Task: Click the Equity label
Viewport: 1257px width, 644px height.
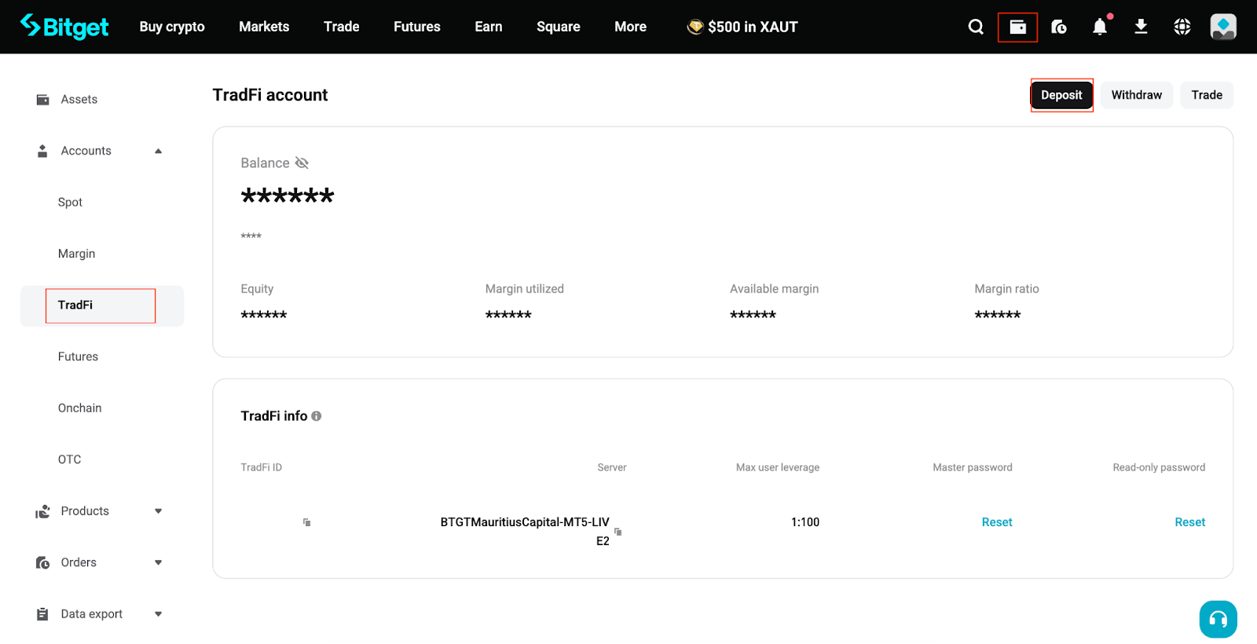Action: [257, 289]
